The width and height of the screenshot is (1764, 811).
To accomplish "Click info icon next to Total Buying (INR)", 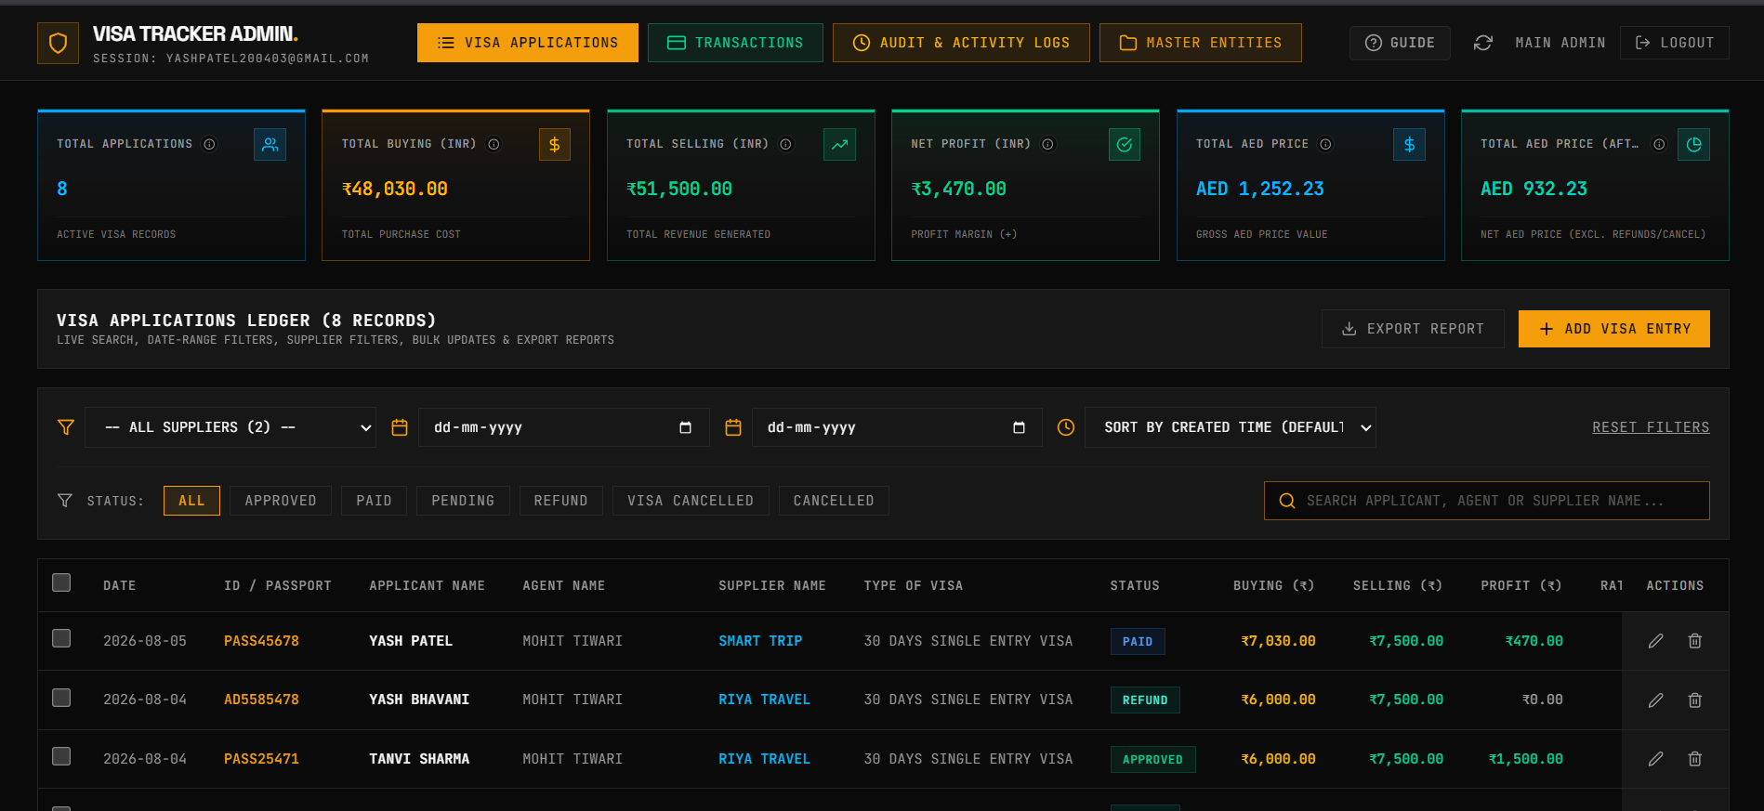I will 494,144.
